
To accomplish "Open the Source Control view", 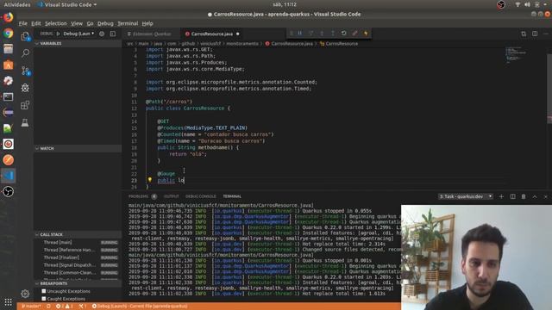I will pyautogui.click(x=25, y=71).
